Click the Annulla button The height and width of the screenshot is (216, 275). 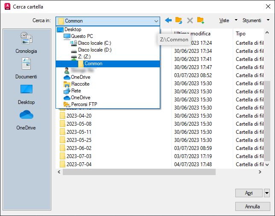pos(252,207)
